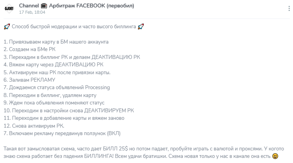This screenshot has height=163, width=293.
Task: Click the closing paragraph mentioning 'БИЛЛ 25$'
Action: [x=144, y=152]
